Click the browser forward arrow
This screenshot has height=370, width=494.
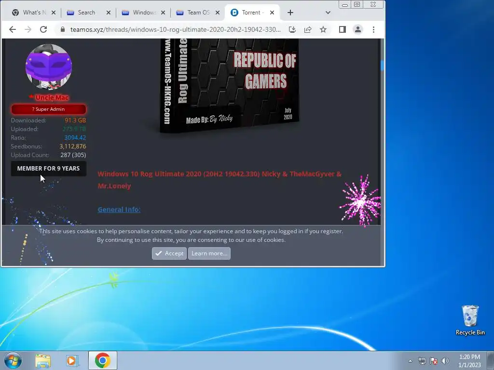28,29
